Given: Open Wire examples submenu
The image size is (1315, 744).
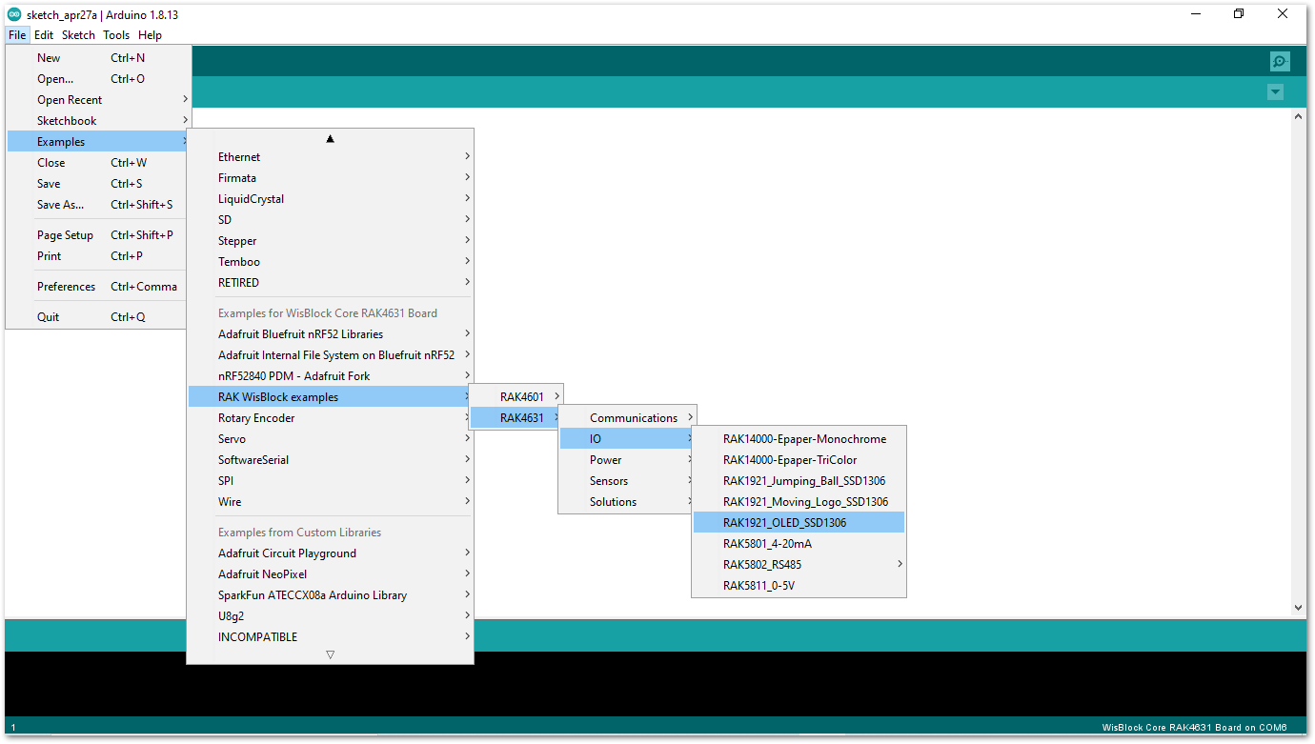Looking at the screenshot, I should tap(330, 502).
